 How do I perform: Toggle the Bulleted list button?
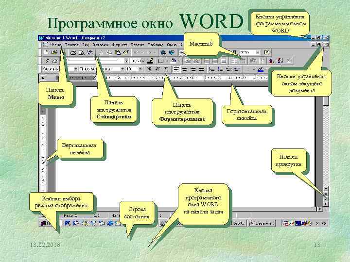tap(220, 69)
